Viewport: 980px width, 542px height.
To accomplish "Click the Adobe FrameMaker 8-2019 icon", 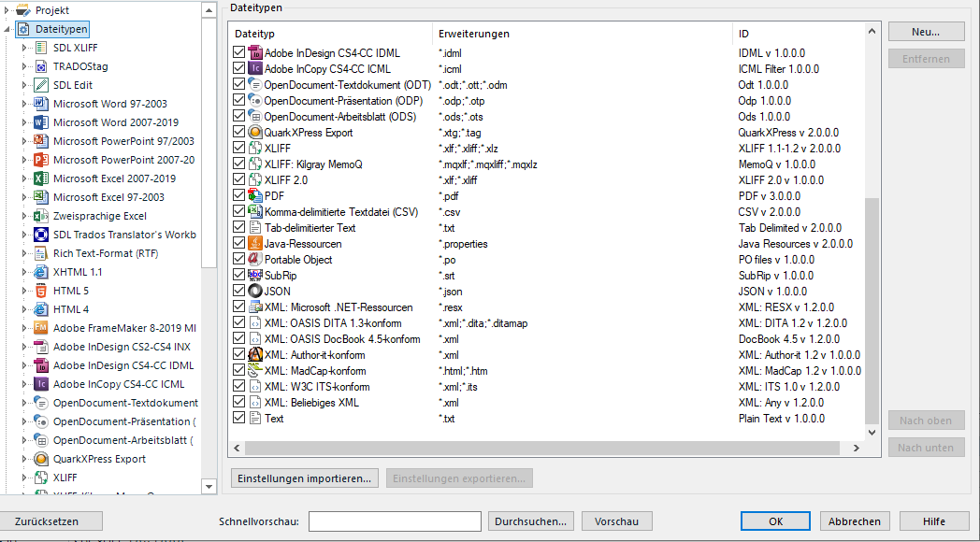I will click(x=41, y=328).
